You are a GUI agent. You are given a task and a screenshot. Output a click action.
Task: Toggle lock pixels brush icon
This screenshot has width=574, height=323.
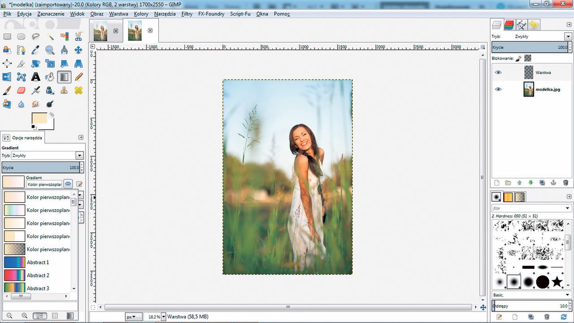(x=518, y=58)
